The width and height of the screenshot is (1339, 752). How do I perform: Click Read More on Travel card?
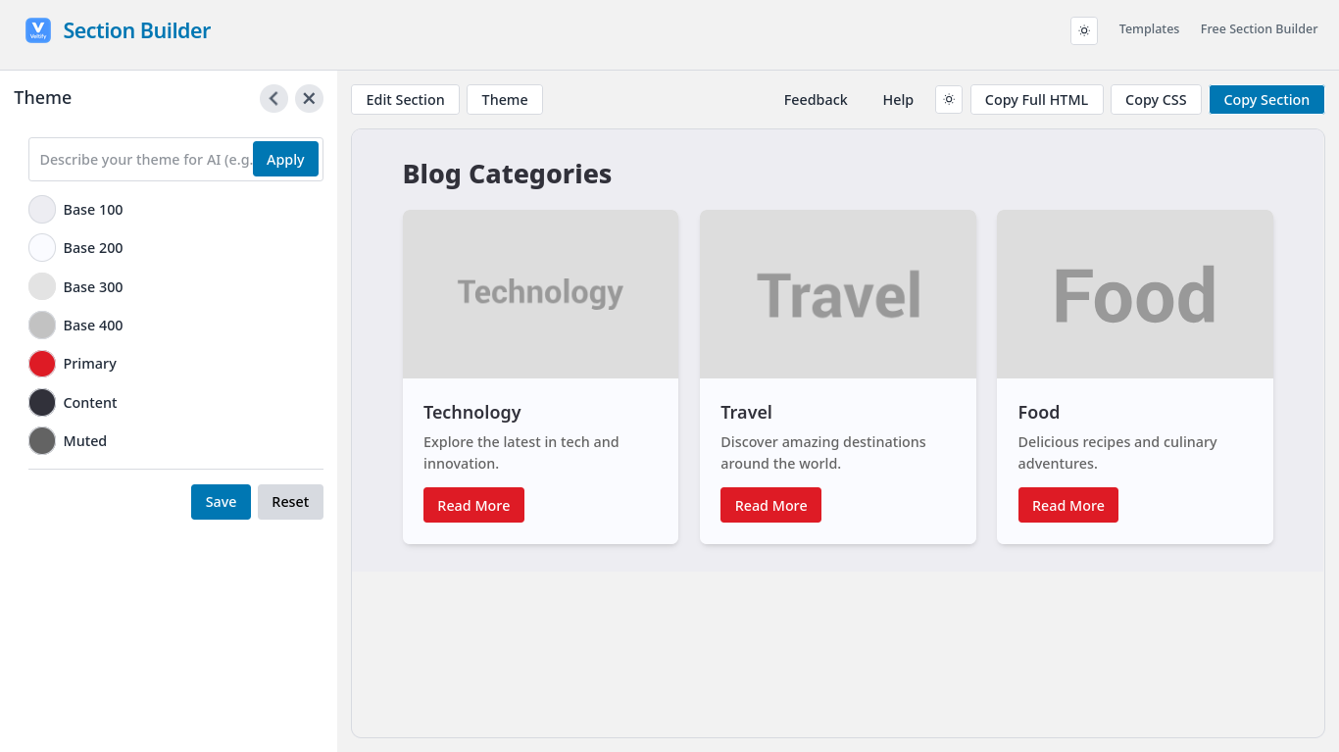tap(770, 505)
